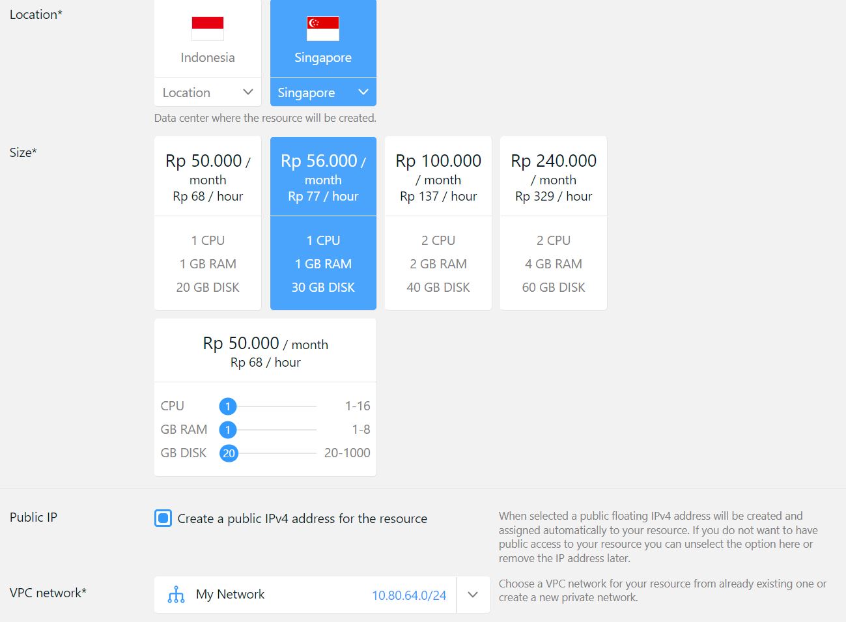
Task: Select the Indonesia flag icon
Action: [206, 27]
